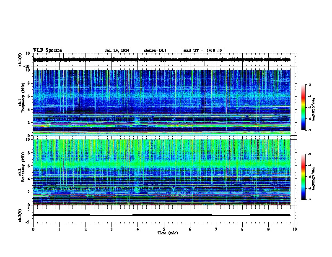
Task: Click time axis tick label "9"
Action: 268,229
